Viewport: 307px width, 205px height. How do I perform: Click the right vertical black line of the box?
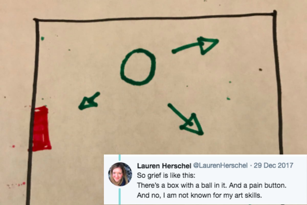[x=278, y=82]
